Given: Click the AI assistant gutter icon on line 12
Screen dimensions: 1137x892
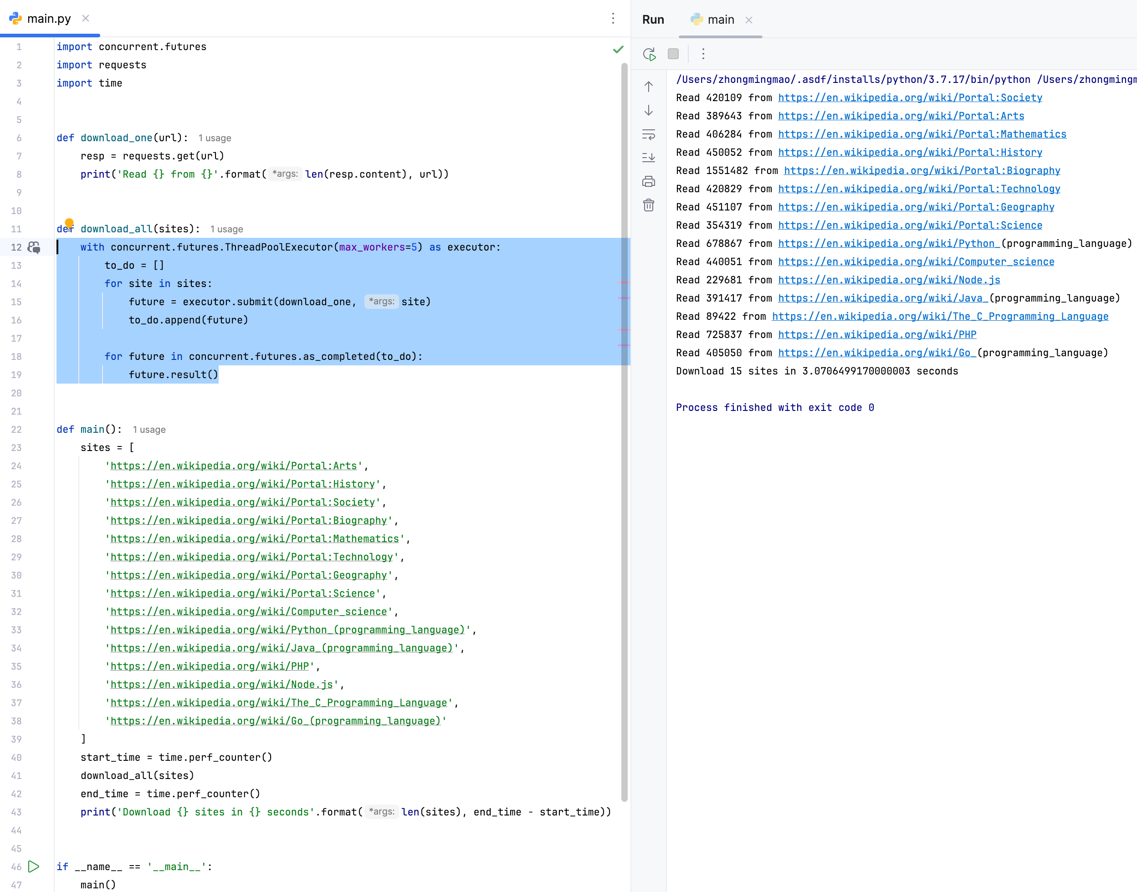Looking at the screenshot, I should point(34,247).
